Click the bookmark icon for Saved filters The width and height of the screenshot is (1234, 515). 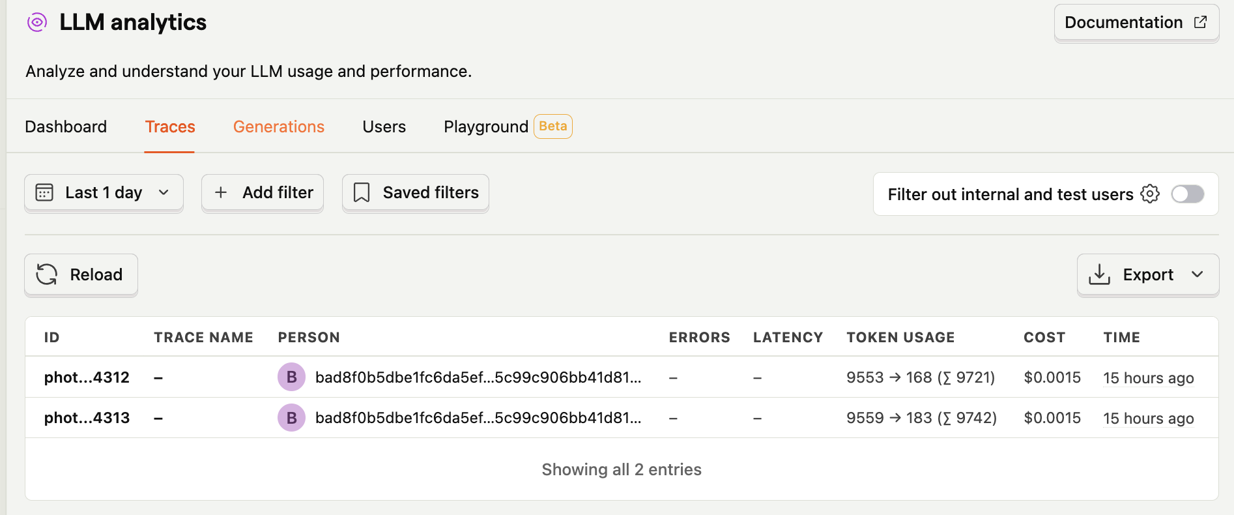coord(362,193)
